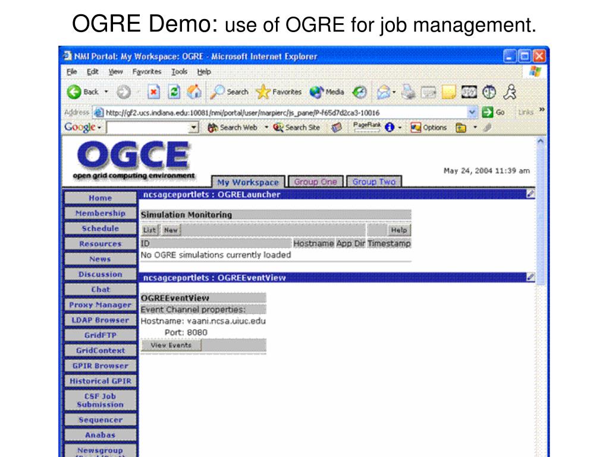Open GPIR Browser in the sidebar

point(101,366)
